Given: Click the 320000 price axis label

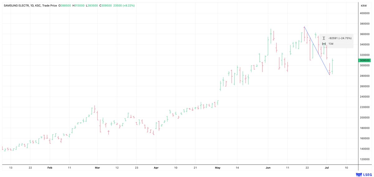Looking at the screenshot, I should (x=364, y=55).
